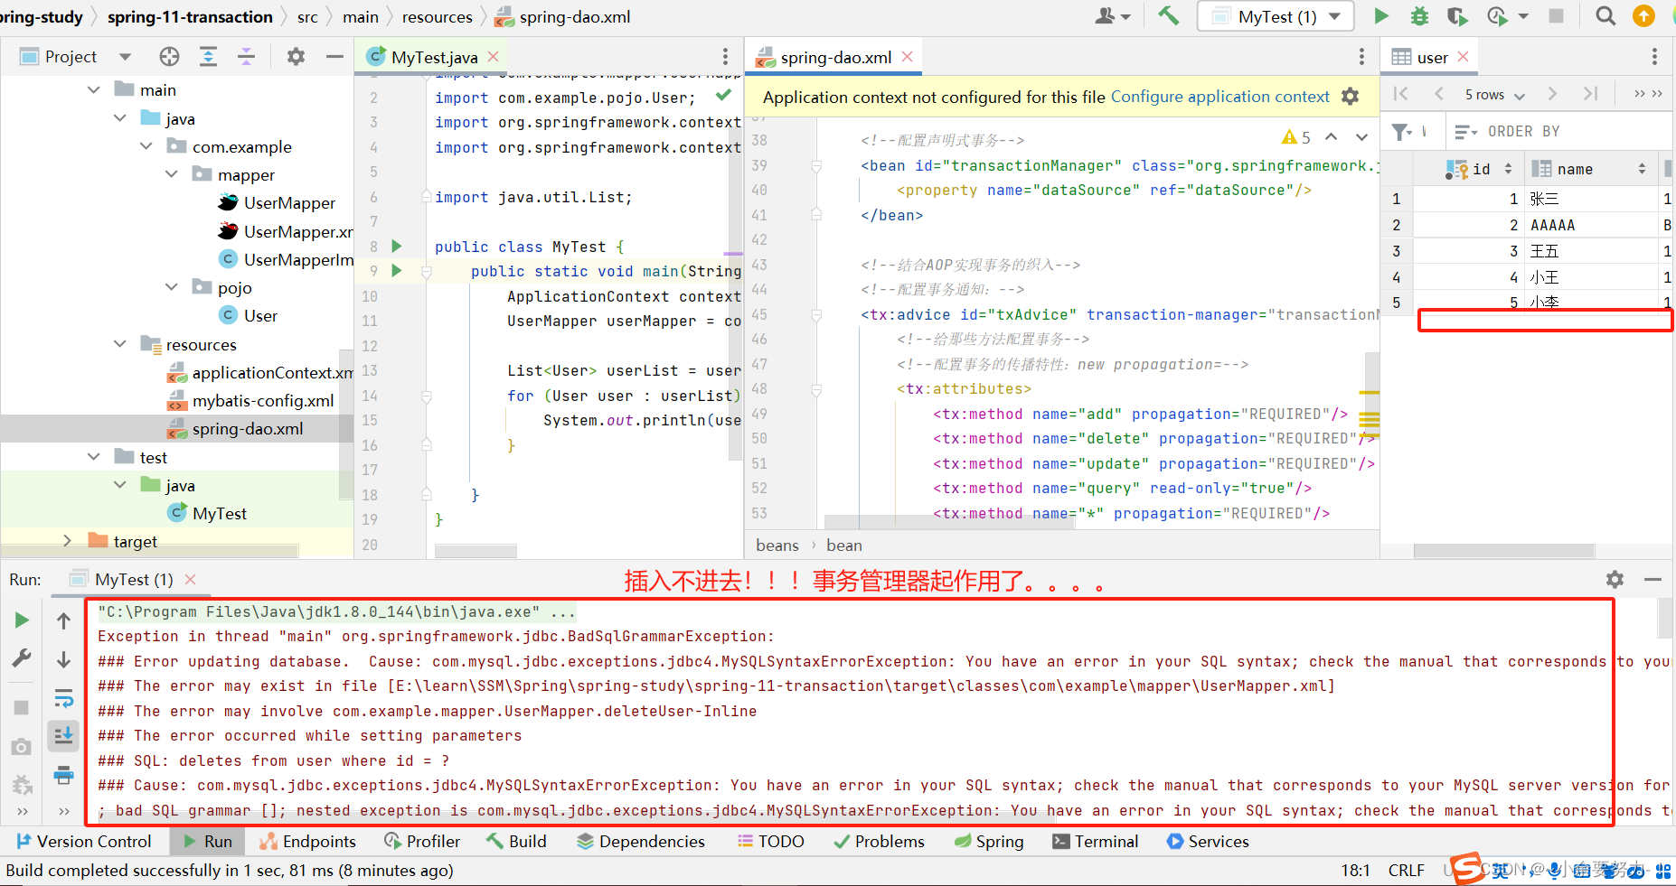Stop the running process square icon
The height and width of the screenshot is (886, 1676).
pos(1556,16)
